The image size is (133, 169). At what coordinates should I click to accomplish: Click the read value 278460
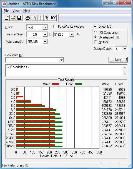coord(120,146)
